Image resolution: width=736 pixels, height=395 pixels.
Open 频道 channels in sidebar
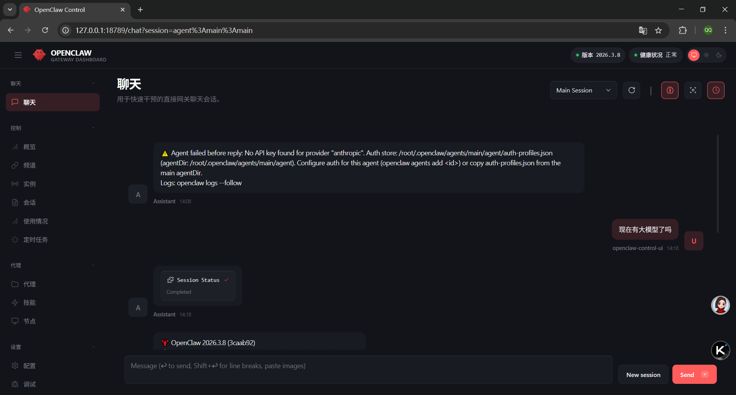(53, 165)
